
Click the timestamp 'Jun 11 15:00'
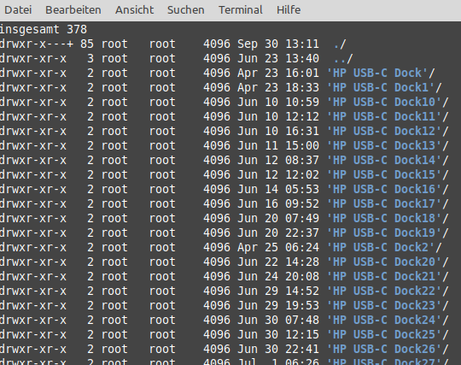[278, 145]
